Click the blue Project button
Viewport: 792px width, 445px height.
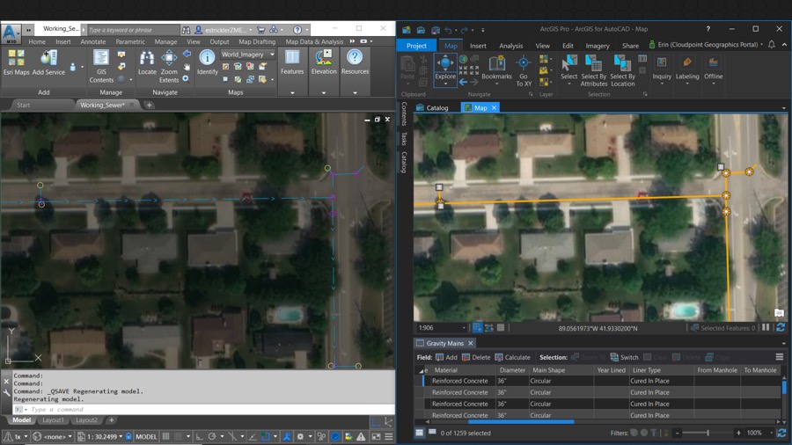(416, 46)
